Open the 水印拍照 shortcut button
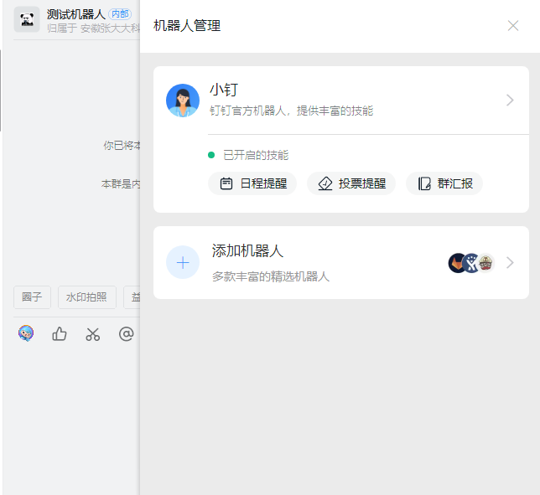Image resolution: width=540 pixels, height=495 pixels. (x=87, y=297)
